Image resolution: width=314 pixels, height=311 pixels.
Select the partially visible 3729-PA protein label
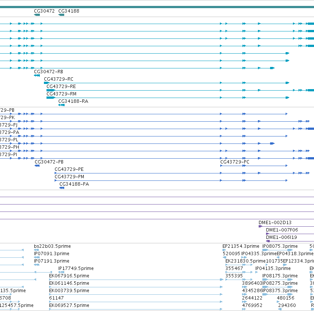10,132
